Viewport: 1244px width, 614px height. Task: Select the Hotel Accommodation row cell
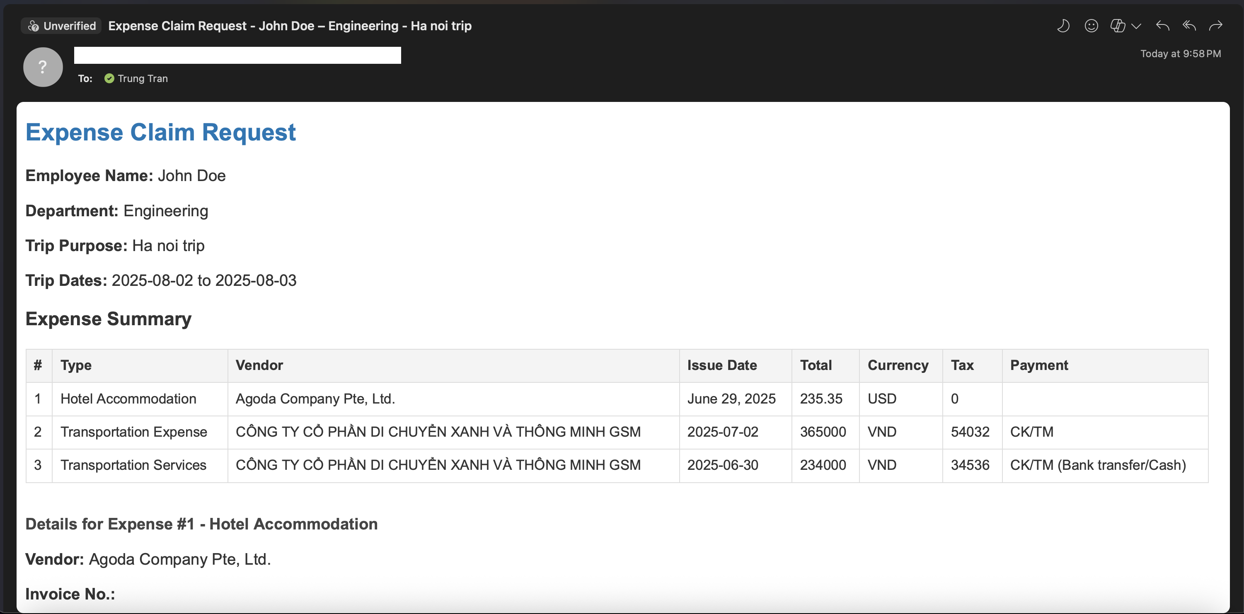(x=128, y=399)
